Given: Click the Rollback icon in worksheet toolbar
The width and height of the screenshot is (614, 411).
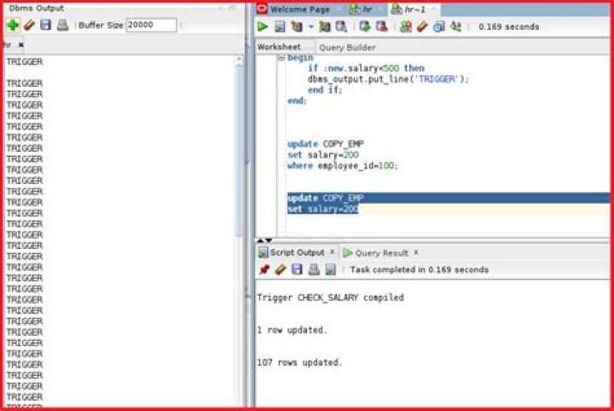Looking at the screenshot, I should (381, 26).
